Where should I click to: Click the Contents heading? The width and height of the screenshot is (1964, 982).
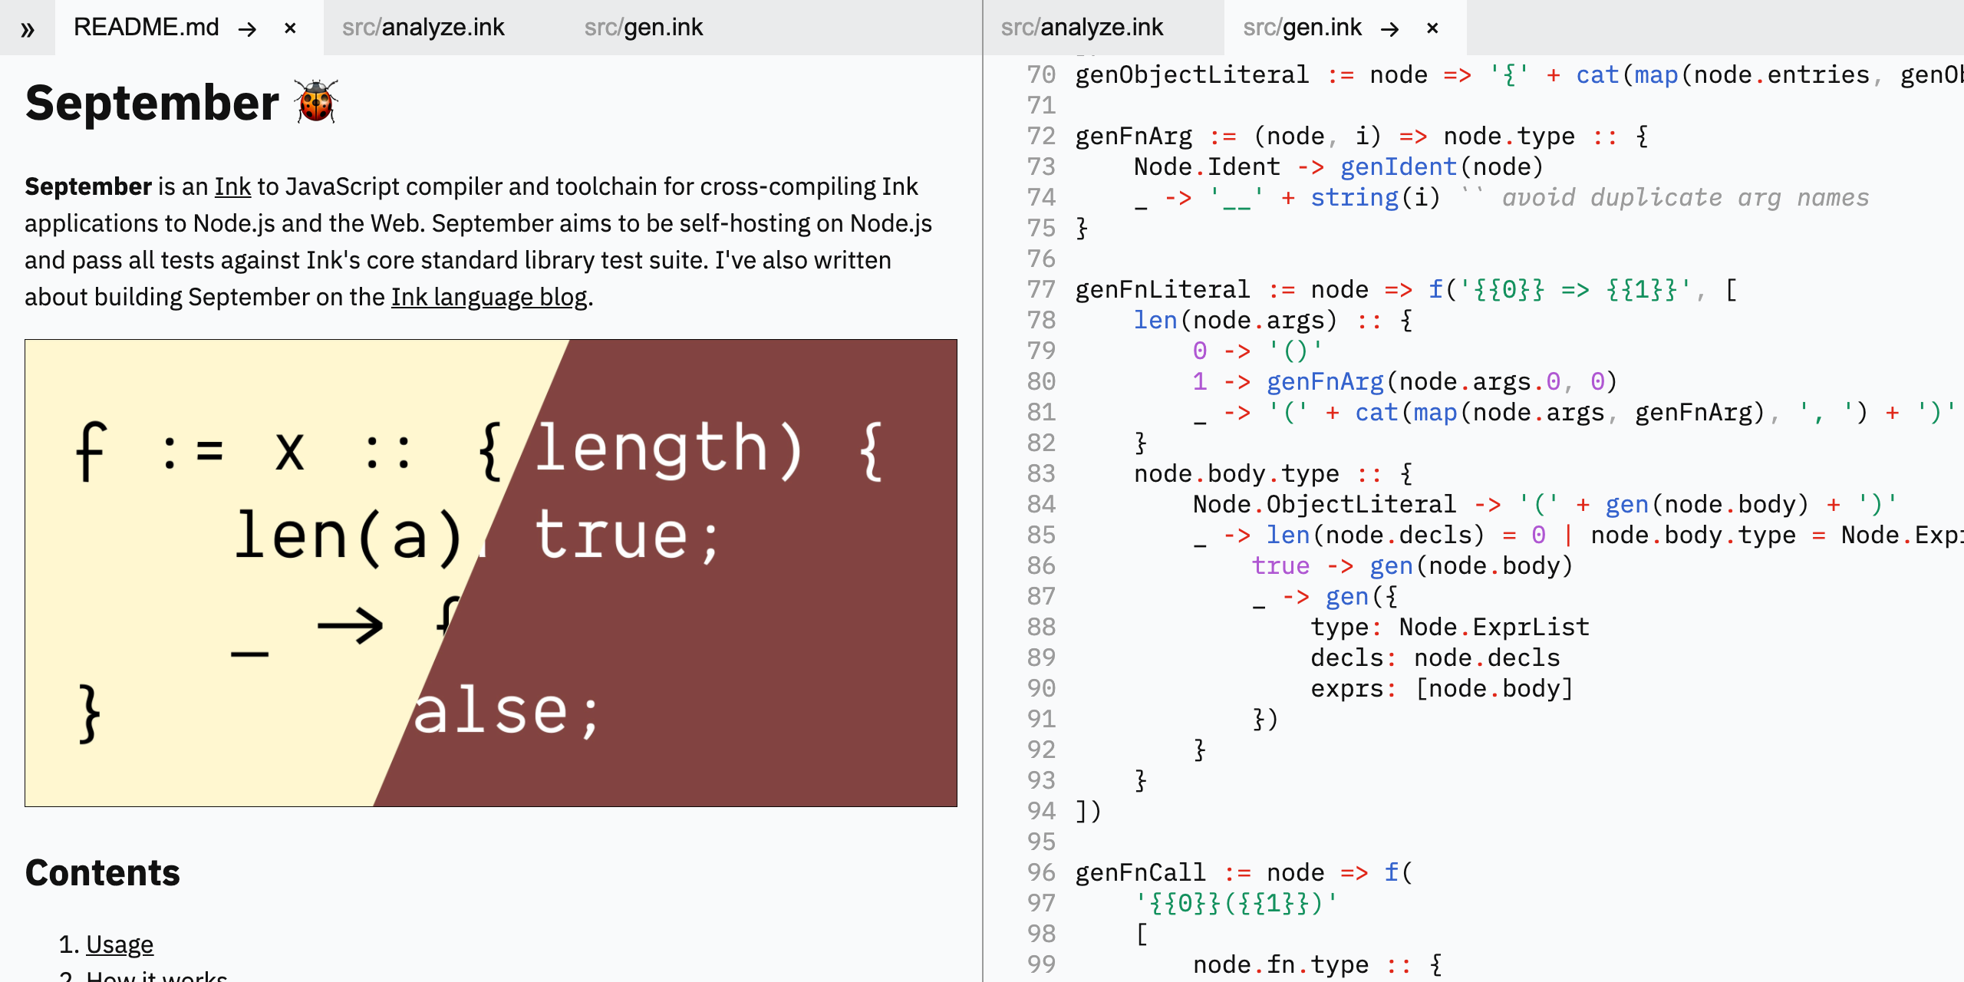[x=102, y=873]
